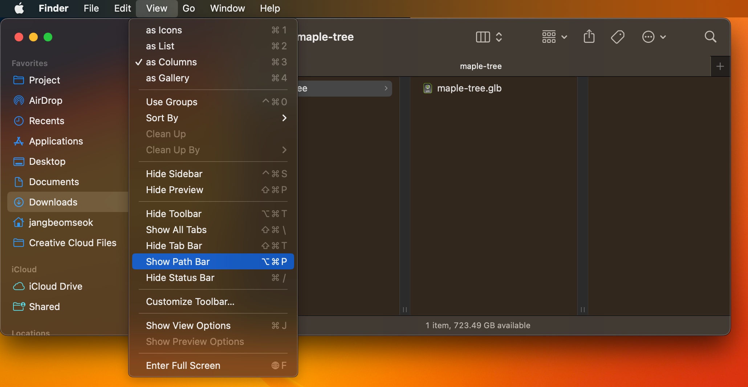Choose Show View Options
This screenshot has width=748, height=387.
pos(213,326)
